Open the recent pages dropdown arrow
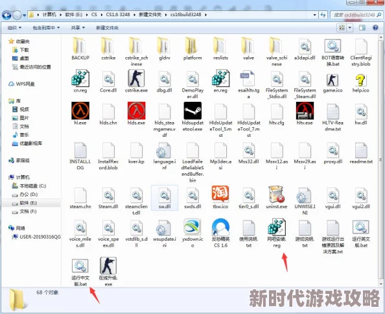 pos(25,15)
